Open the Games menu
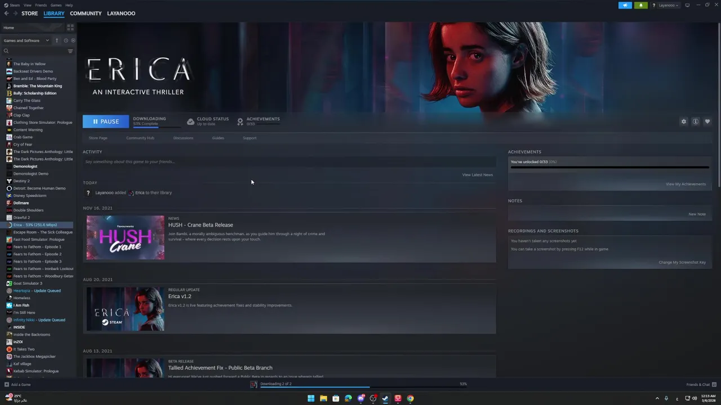721x405 pixels. 56,5
